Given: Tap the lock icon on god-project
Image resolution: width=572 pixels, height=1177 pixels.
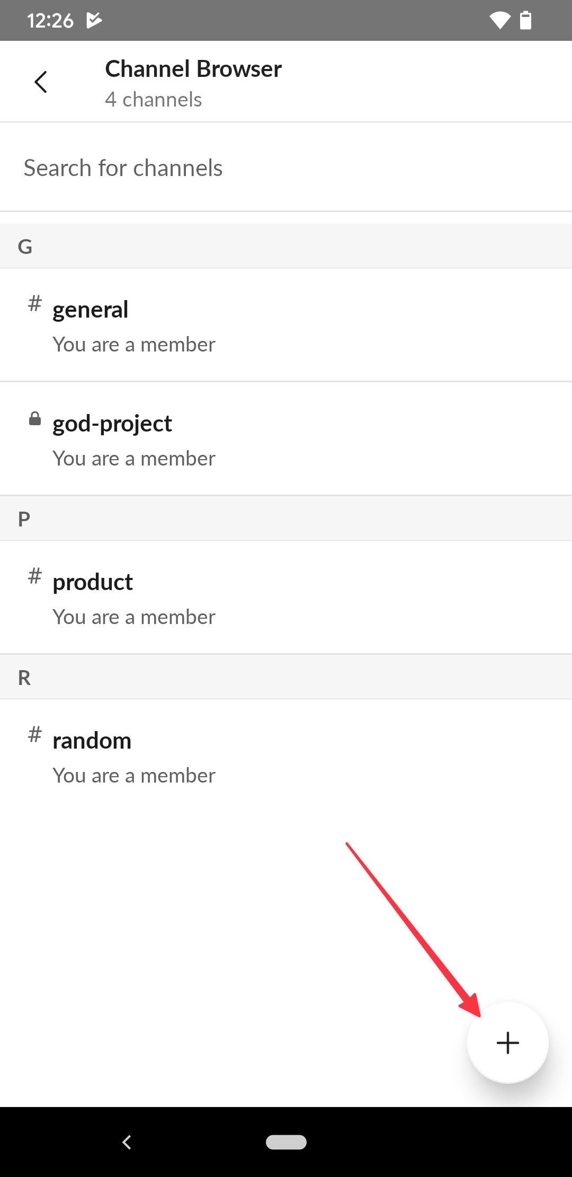Looking at the screenshot, I should [34, 418].
